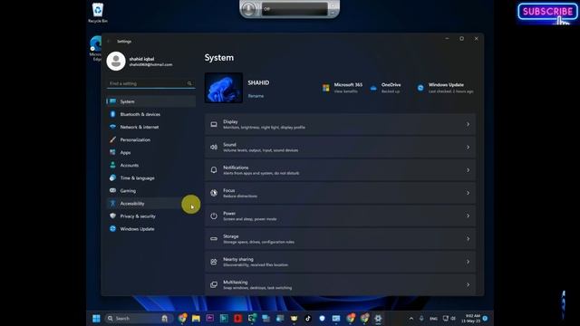
Task: Click the device wallpaper thumbnail
Action: pos(224,88)
